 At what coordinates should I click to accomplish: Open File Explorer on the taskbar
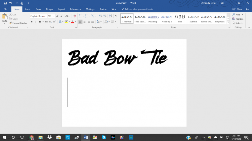click(x=41, y=137)
